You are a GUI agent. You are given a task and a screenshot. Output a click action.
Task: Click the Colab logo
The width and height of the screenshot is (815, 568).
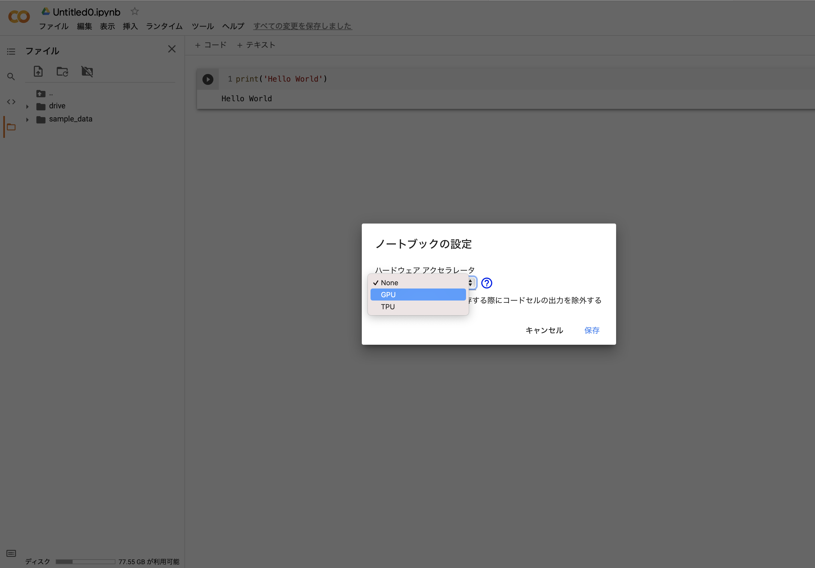(19, 16)
